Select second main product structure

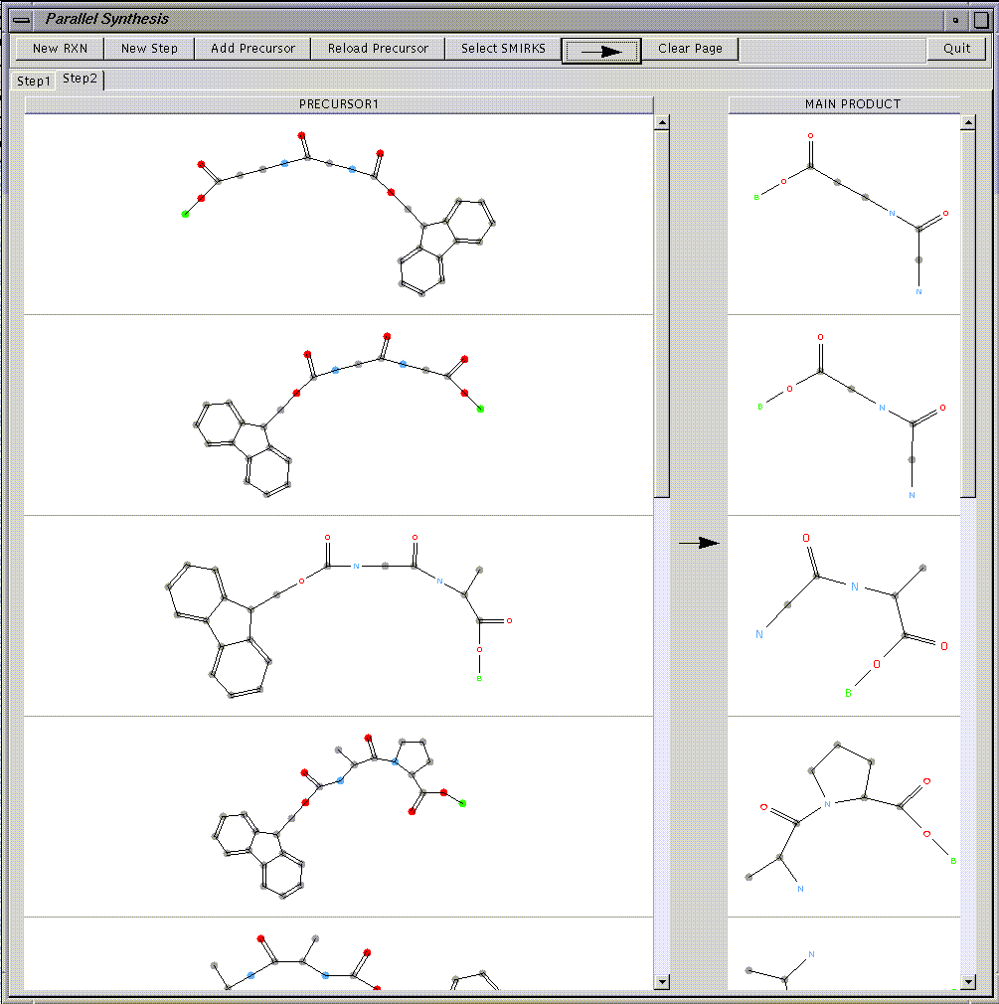(844, 415)
